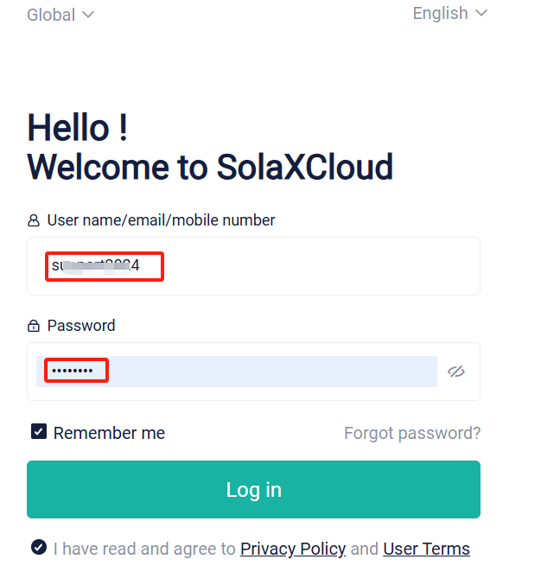This screenshot has width=541, height=572.
Task: Open the Forgot password? link
Action: 412,433
